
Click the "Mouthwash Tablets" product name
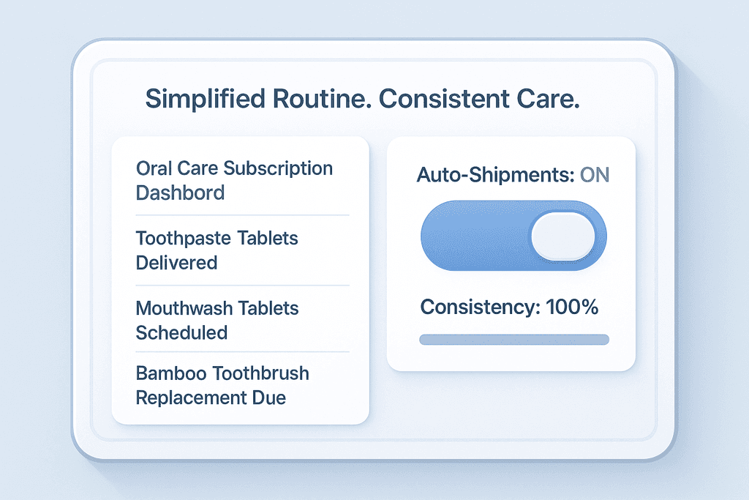coord(217,307)
